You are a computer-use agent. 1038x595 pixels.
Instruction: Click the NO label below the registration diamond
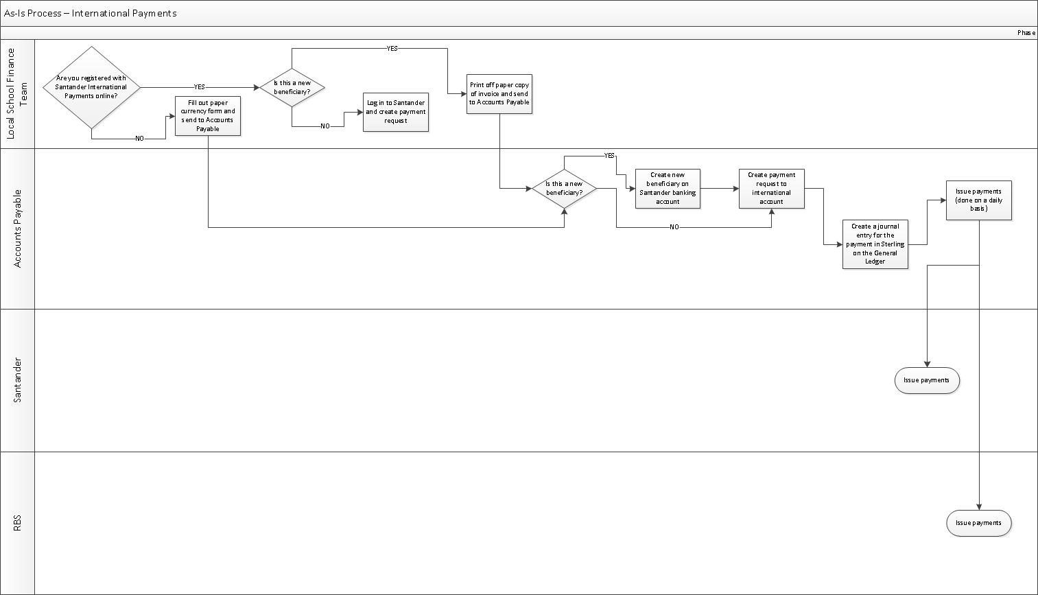coord(139,139)
